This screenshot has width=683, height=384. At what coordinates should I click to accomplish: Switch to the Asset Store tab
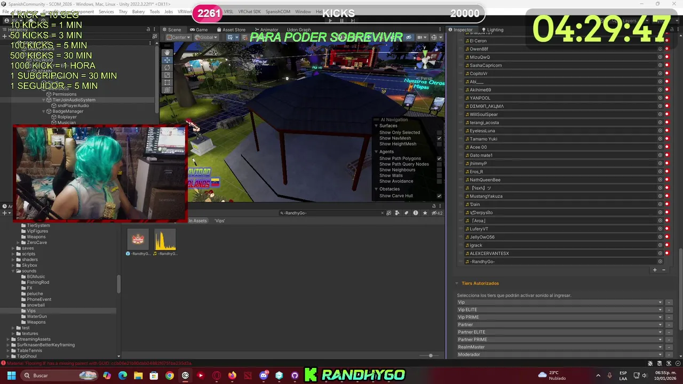(x=231, y=30)
